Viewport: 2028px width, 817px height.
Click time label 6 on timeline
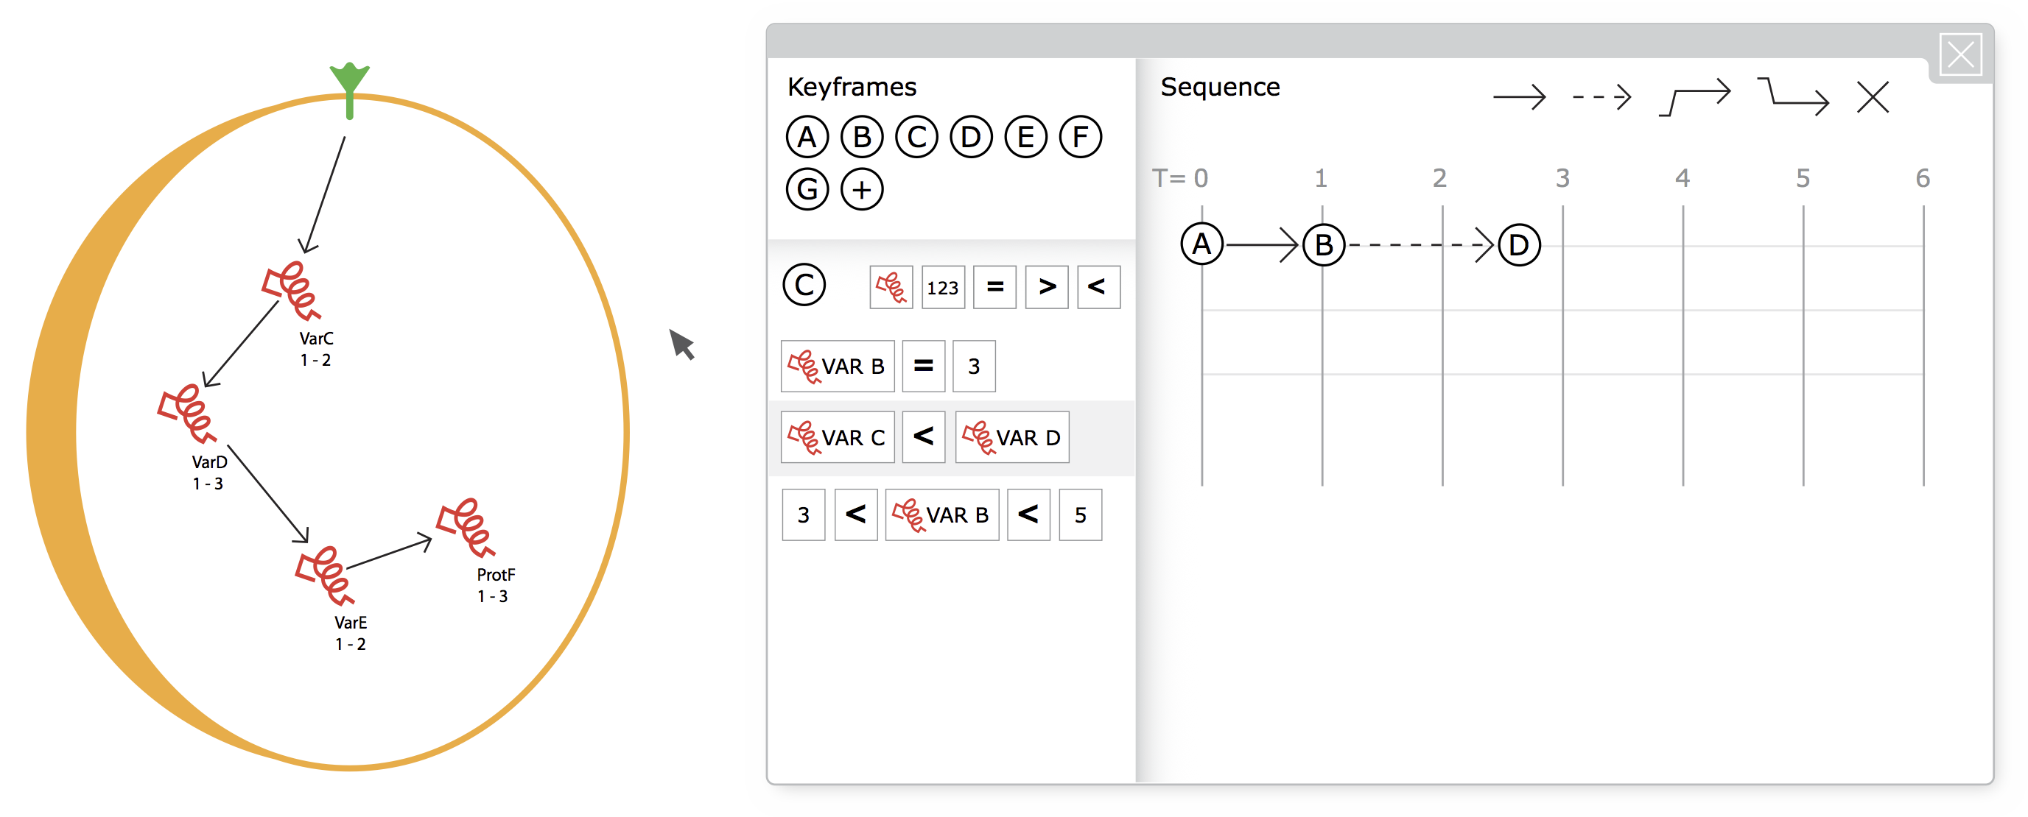click(1923, 179)
